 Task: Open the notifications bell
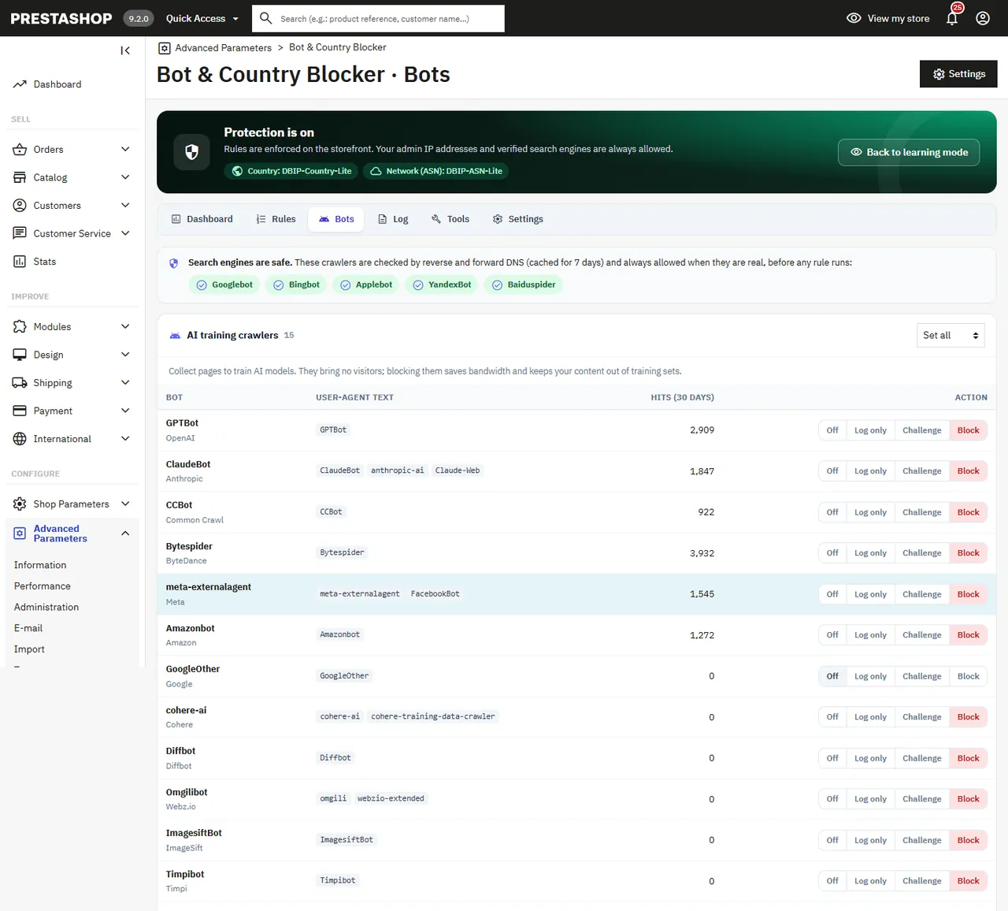(952, 18)
